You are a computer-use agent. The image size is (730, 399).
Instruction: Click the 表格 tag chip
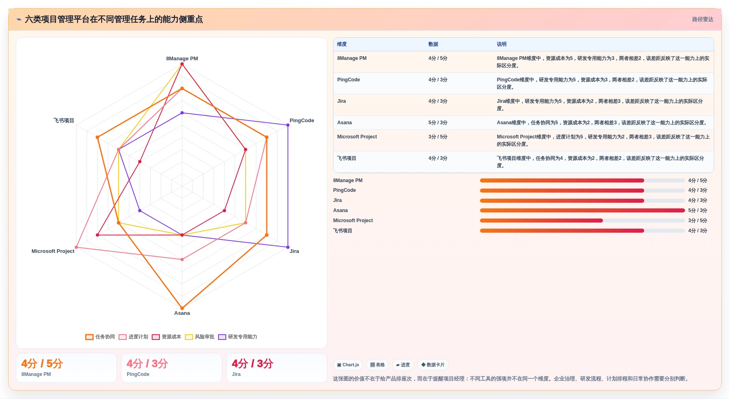coord(378,365)
